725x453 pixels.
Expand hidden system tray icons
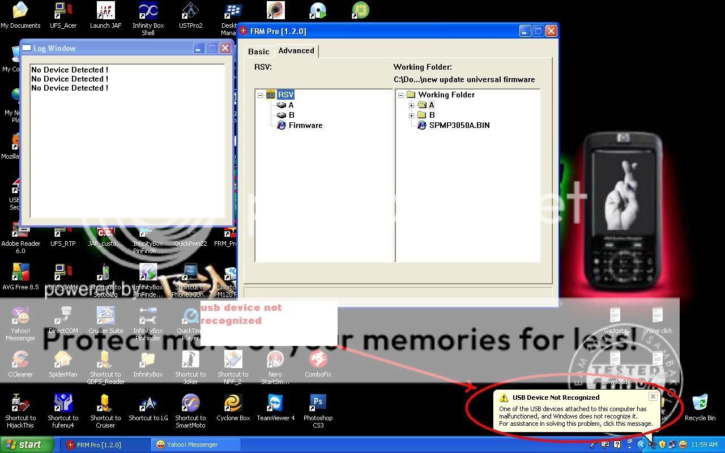[x=641, y=445]
